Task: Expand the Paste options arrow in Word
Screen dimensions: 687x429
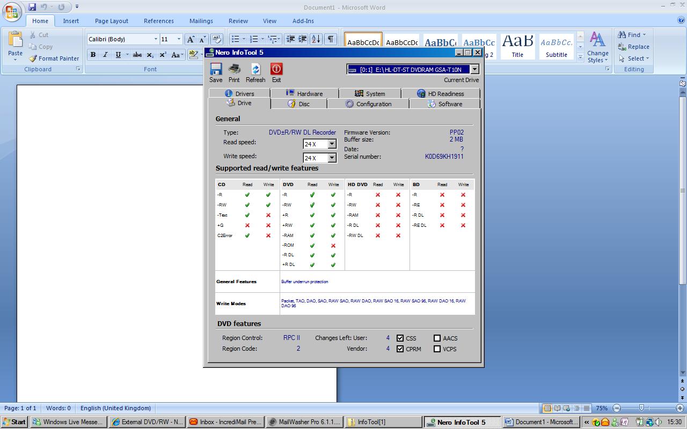Action: point(15,60)
